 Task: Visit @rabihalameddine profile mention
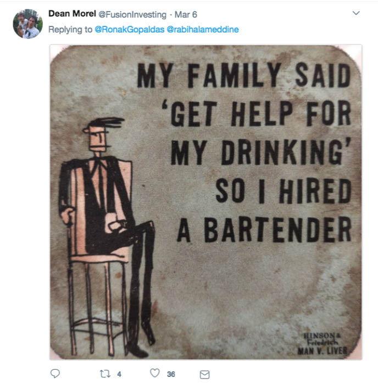201,30
